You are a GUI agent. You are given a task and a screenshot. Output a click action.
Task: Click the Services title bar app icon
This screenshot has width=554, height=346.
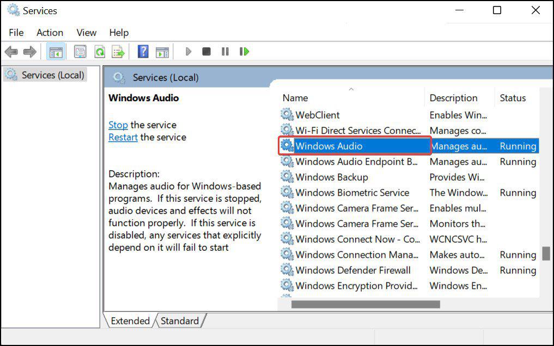coord(14,10)
